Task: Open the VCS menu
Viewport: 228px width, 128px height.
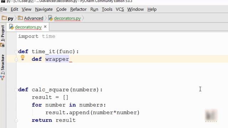Action: [x=120, y=9]
